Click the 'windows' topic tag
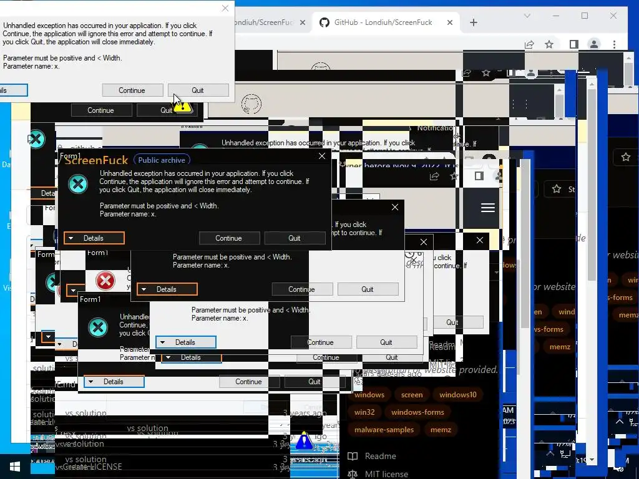The height and width of the screenshot is (479, 639). click(x=369, y=395)
